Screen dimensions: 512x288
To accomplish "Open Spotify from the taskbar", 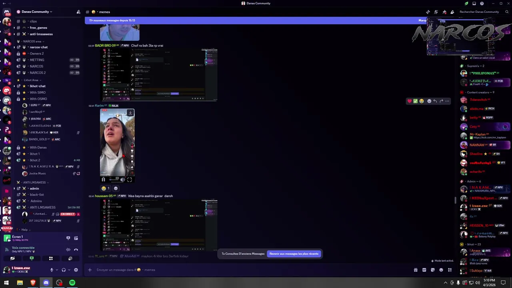I will (72, 283).
